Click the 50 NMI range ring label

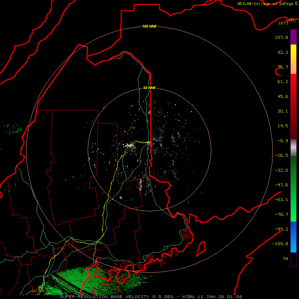pos(149,88)
